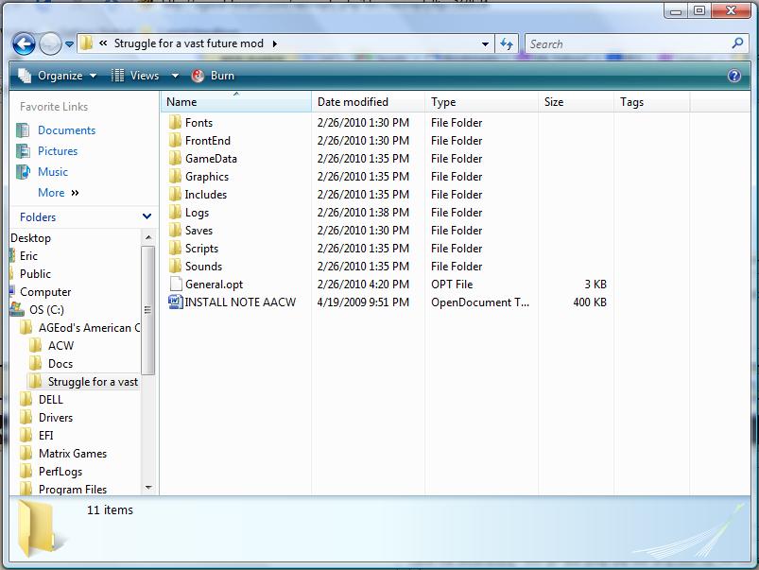
Task: Select the Matrix Games tree folder
Action: click(72, 454)
